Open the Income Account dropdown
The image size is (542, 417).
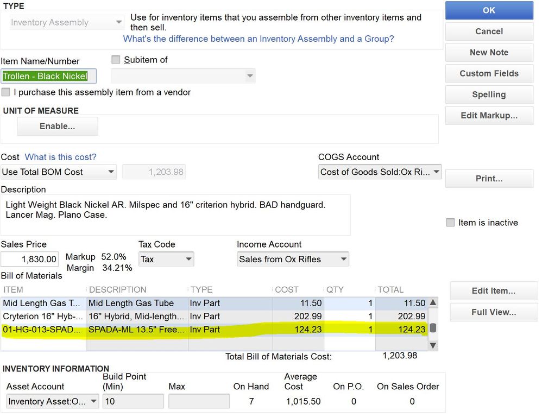(x=343, y=260)
